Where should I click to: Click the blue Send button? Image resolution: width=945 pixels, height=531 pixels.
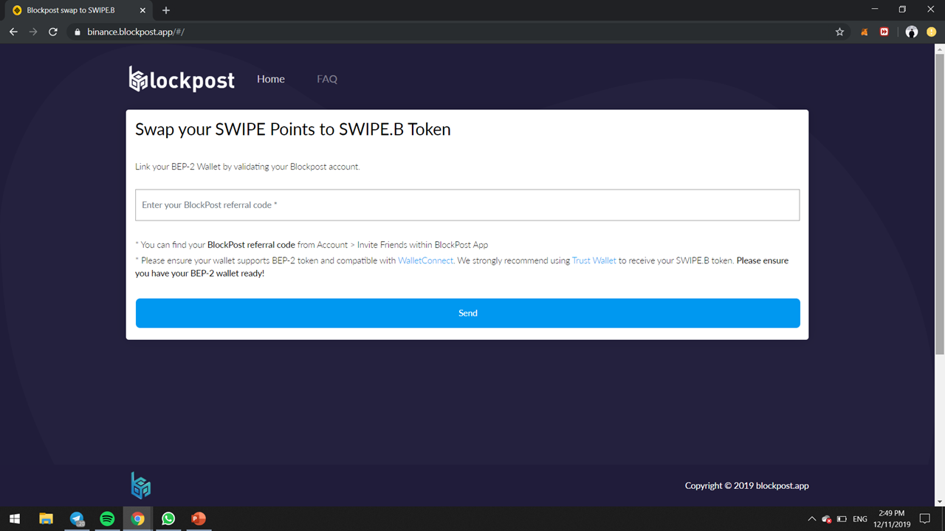(467, 313)
